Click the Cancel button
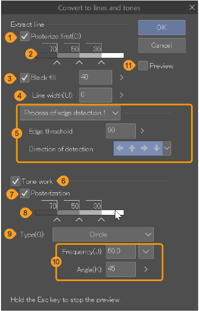The image size is (199, 311). (x=162, y=45)
